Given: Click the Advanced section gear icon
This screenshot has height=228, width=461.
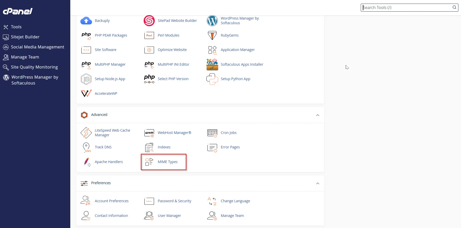Looking at the screenshot, I should (84, 115).
